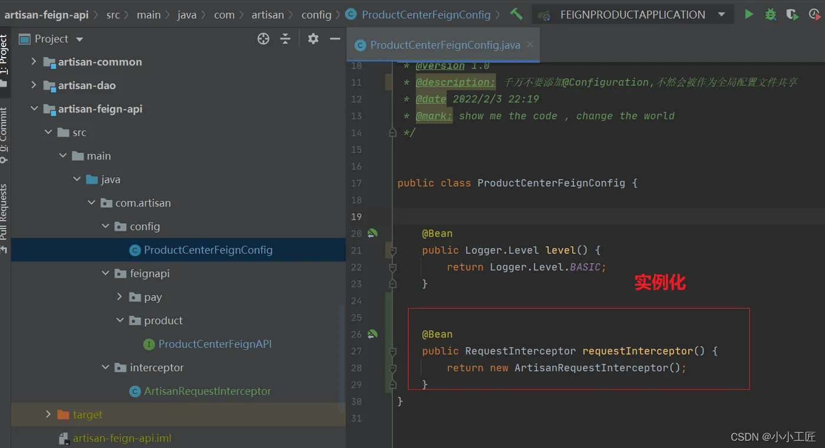This screenshot has width=825, height=448.
Task: Click the bean gutter icon on line 20
Action: point(372,234)
